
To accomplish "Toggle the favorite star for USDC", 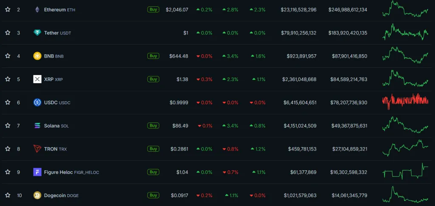I will (x=8, y=103).
